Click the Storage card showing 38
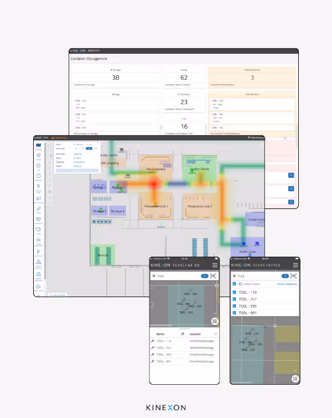 (116, 77)
